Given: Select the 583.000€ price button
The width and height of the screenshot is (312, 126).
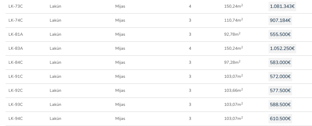Looking at the screenshot, I should pyautogui.click(x=280, y=62).
